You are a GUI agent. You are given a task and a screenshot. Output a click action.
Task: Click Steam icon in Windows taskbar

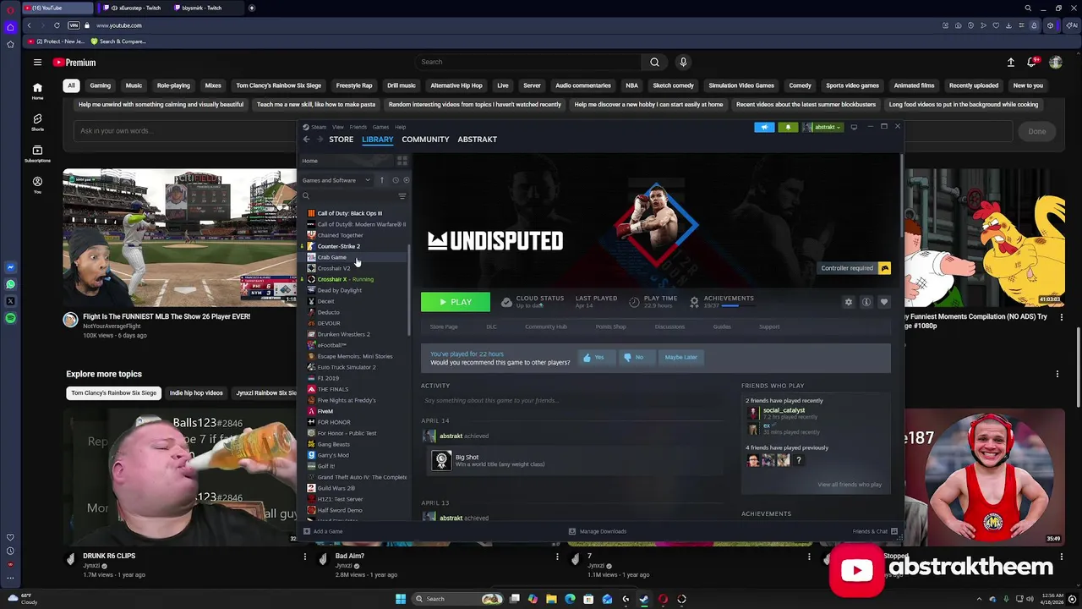[x=644, y=599]
